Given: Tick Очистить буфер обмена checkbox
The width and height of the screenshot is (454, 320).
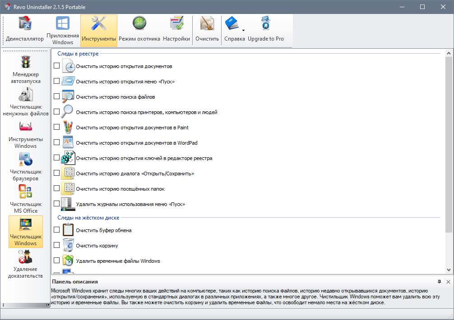Looking at the screenshot, I should pos(56,230).
